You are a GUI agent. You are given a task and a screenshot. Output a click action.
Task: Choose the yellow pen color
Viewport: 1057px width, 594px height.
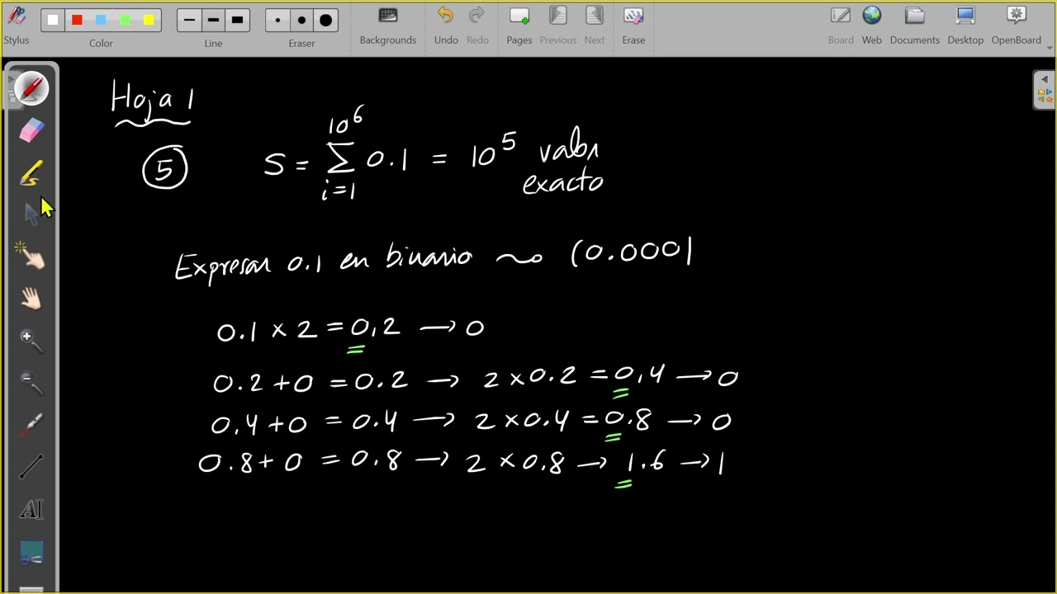coord(149,20)
